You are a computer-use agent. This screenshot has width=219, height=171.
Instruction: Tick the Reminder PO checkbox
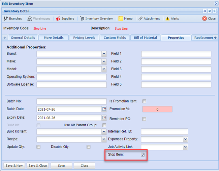click(x=144, y=119)
